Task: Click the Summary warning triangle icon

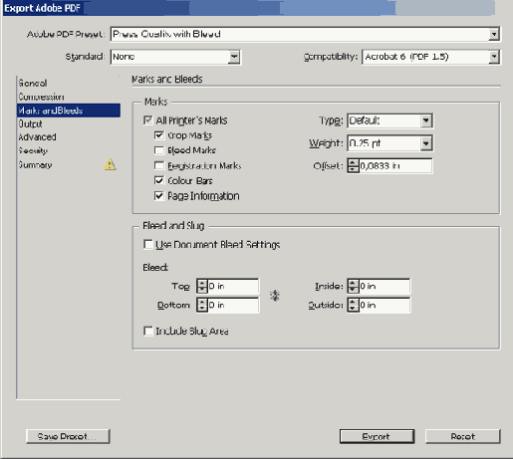Action: 110,164
